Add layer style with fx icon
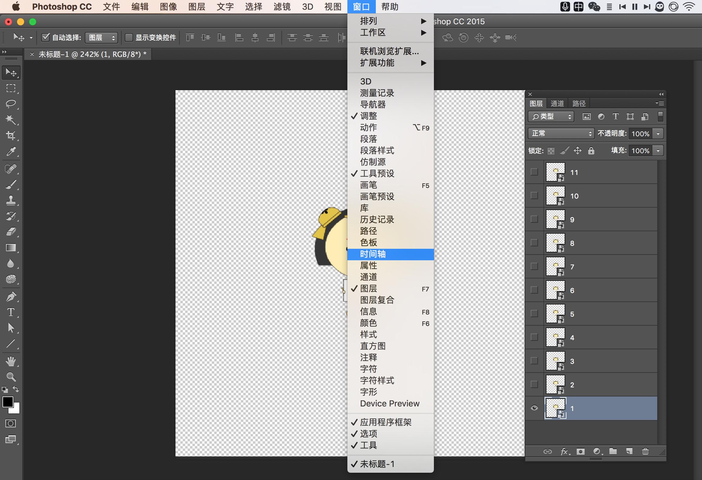The image size is (702, 480). pyautogui.click(x=564, y=451)
